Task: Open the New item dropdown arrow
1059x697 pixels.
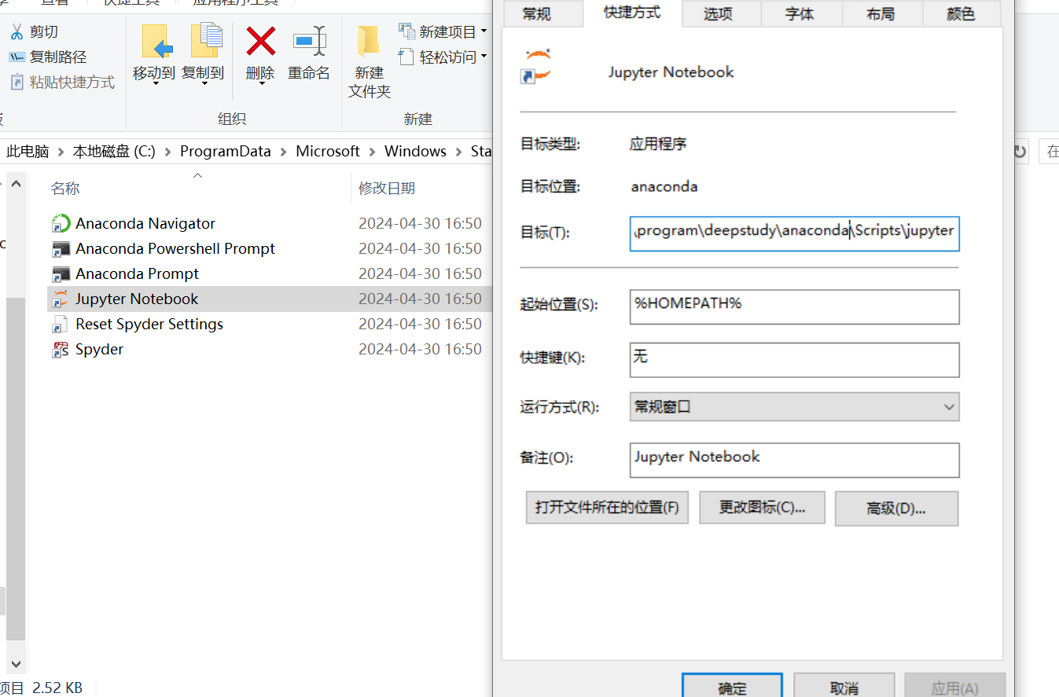Action: coord(484,31)
